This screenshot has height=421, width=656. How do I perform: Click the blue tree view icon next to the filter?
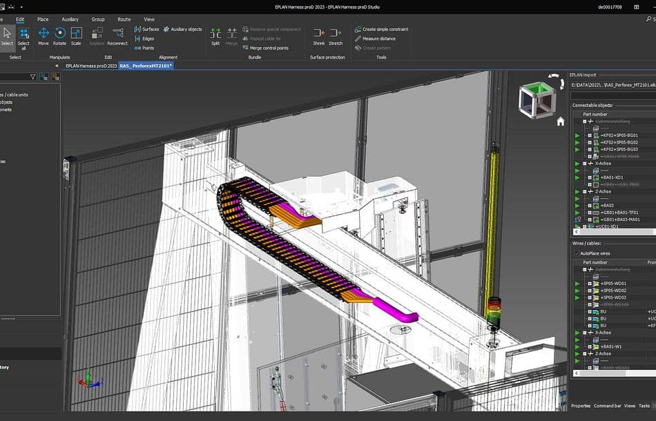coord(44,77)
